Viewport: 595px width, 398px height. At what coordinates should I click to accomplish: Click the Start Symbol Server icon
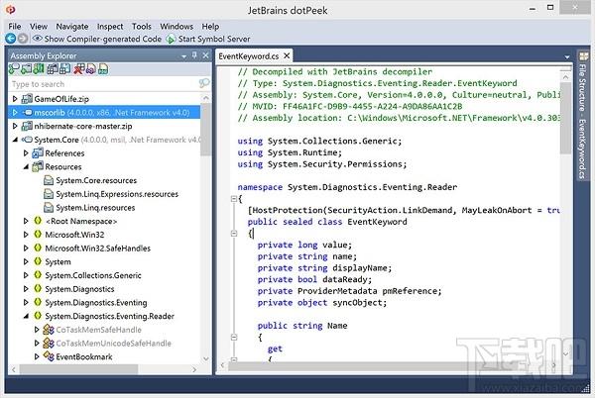pyautogui.click(x=172, y=39)
